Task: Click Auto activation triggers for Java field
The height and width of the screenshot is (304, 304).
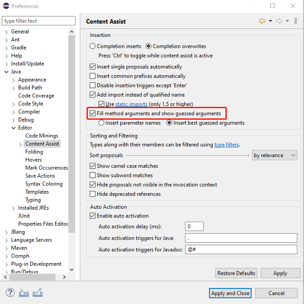Action: point(241,238)
